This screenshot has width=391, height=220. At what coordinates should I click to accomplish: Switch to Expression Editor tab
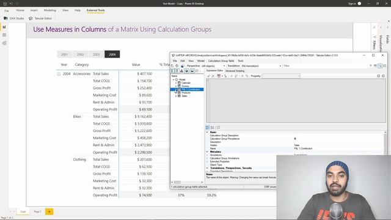click(214, 71)
